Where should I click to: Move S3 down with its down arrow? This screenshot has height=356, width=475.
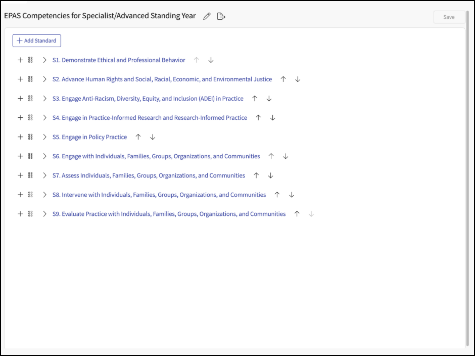[x=269, y=98]
